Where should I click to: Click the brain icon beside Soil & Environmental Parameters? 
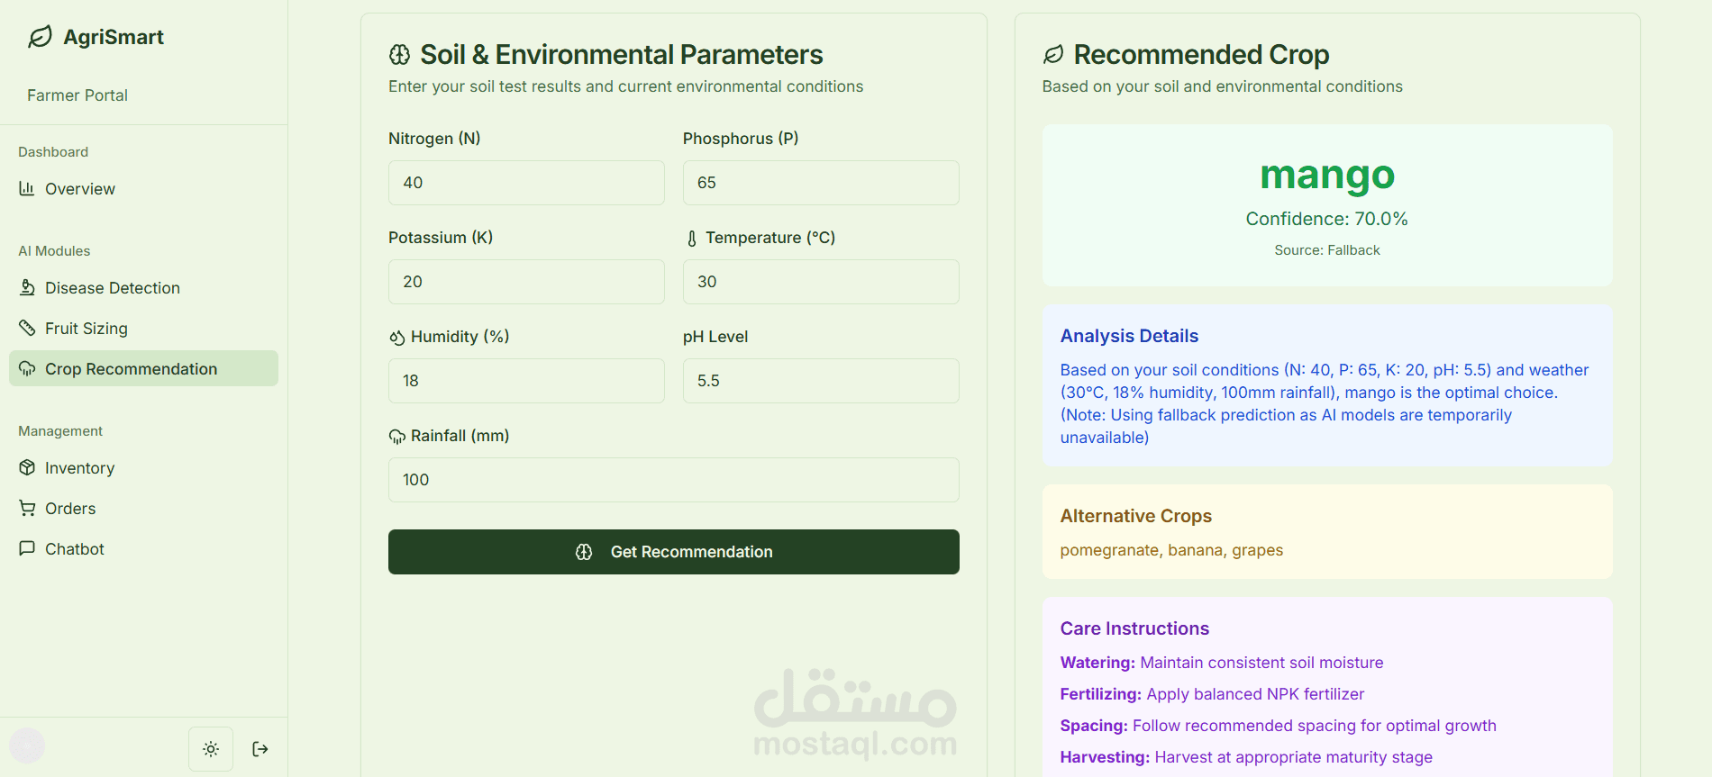[399, 55]
